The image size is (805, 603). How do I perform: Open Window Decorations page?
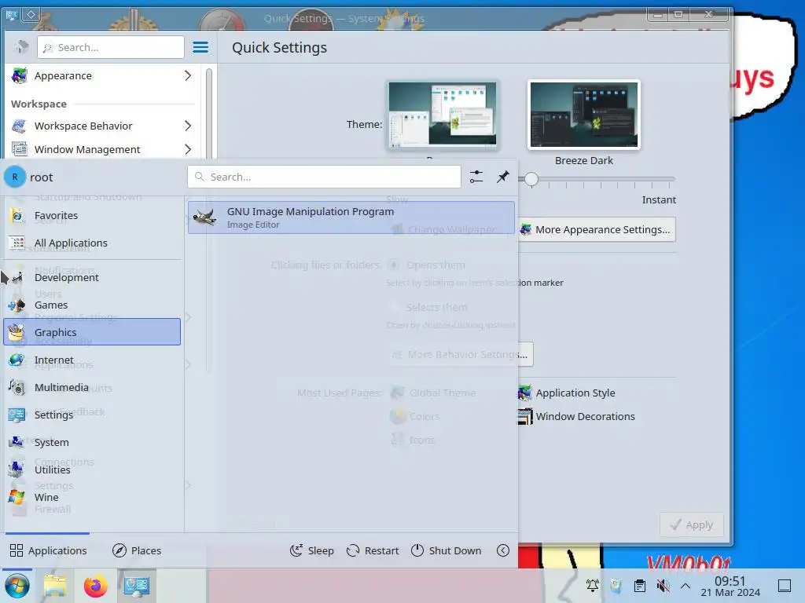coord(576,416)
